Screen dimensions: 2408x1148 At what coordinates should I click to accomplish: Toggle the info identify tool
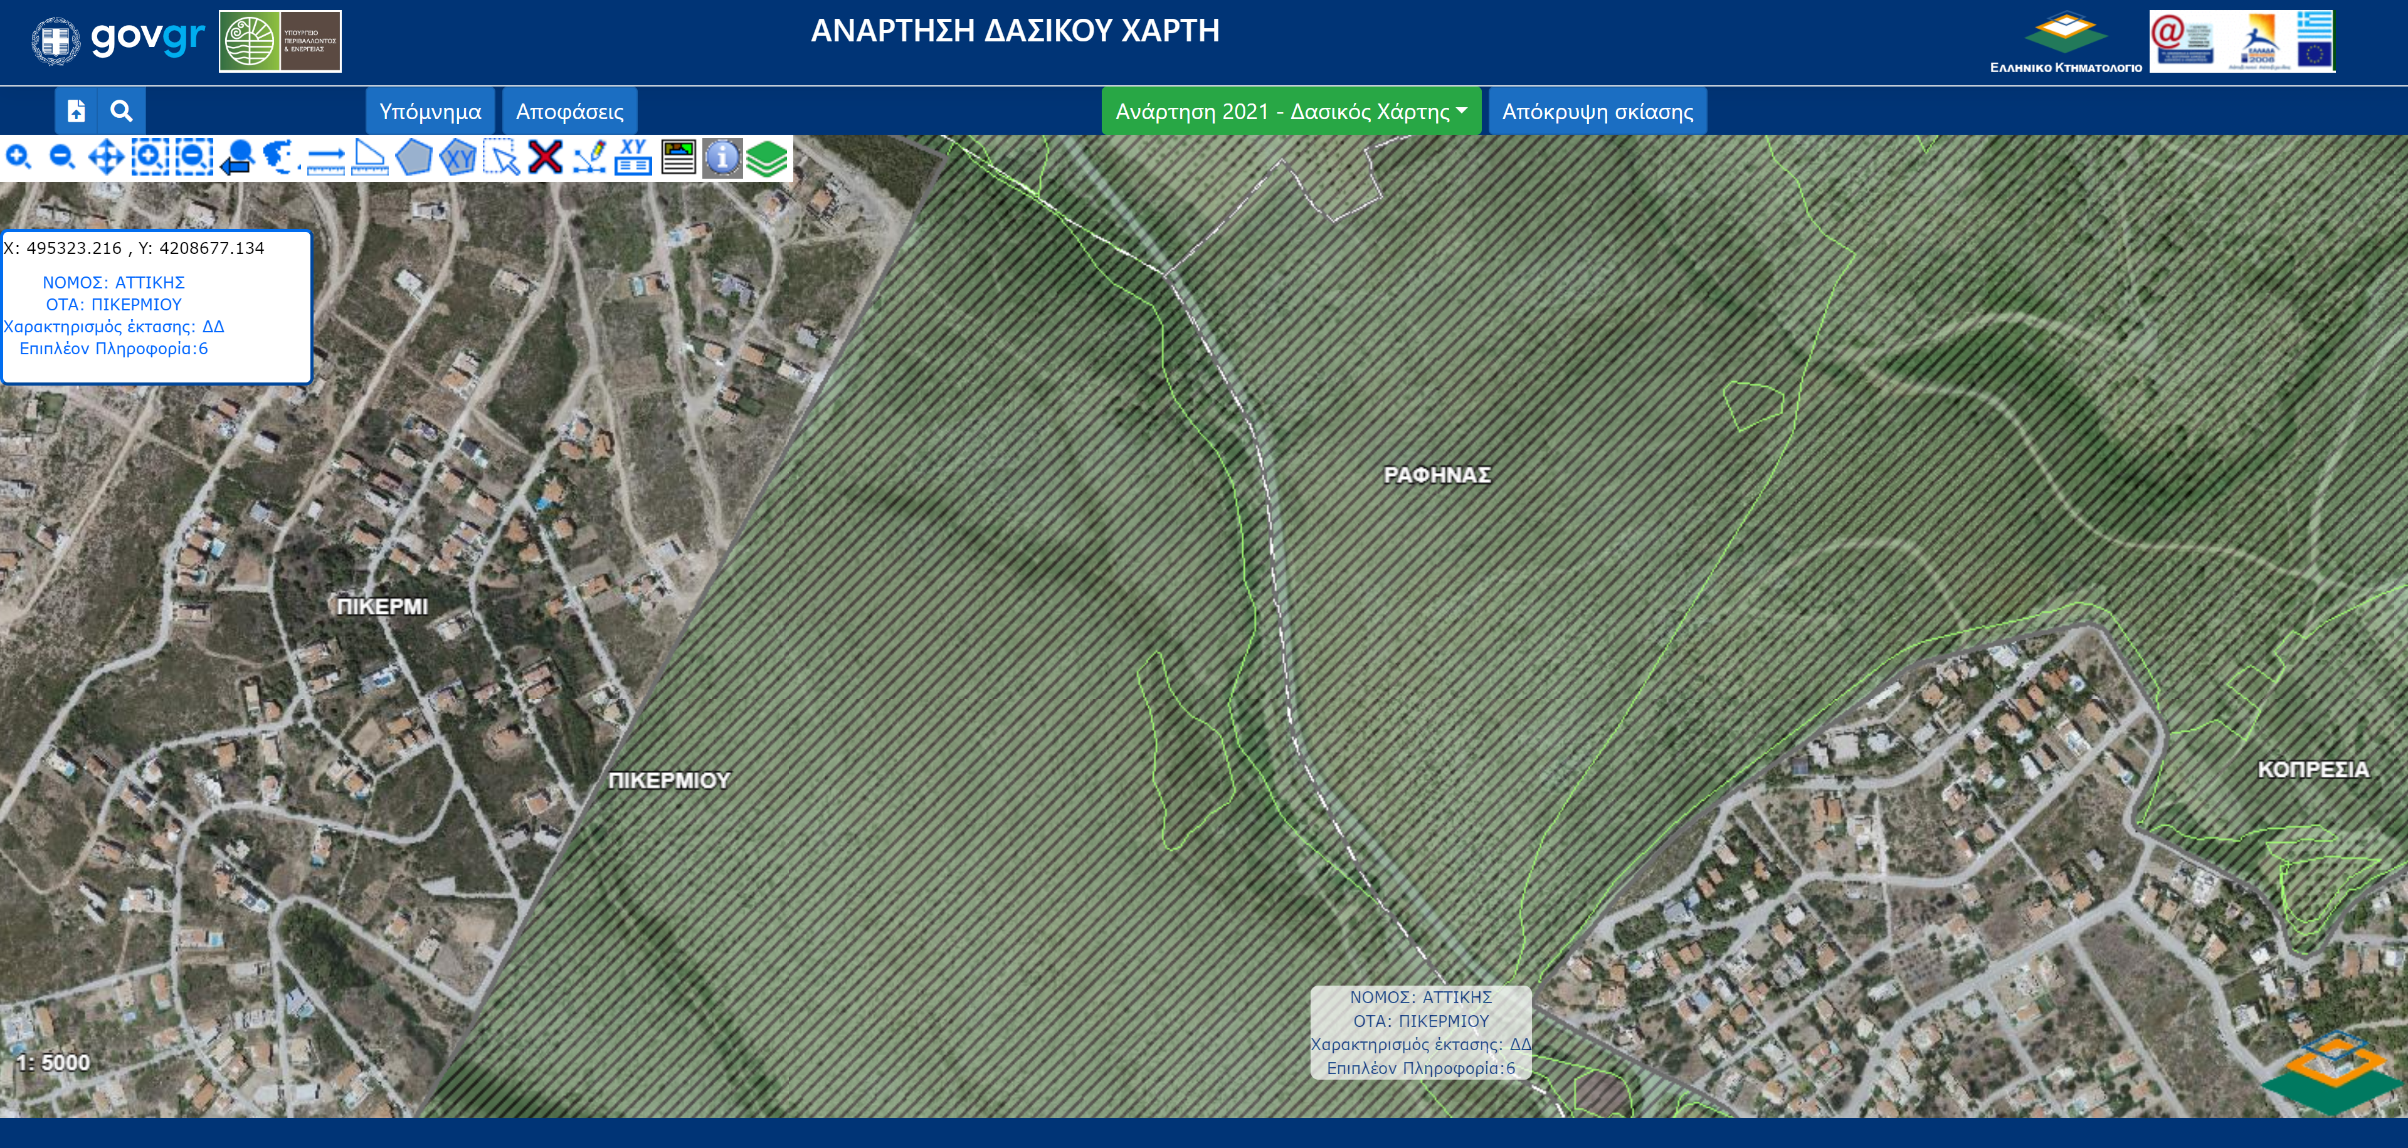tap(722, 157)
